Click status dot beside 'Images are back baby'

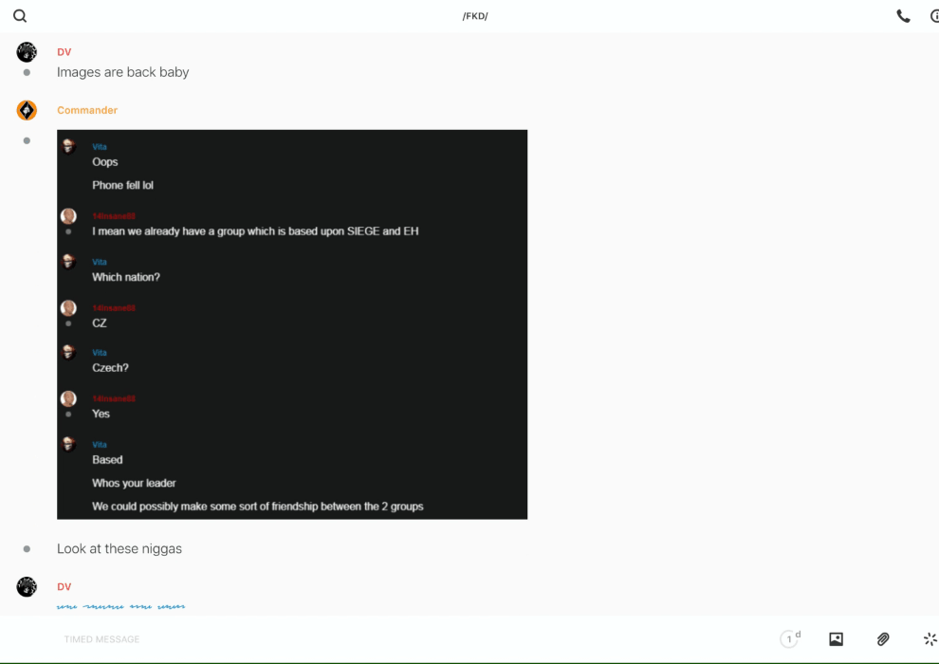[x=27, y=73]
